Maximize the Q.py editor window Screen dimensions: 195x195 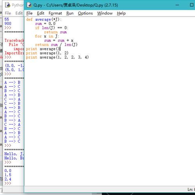click(x=191, y=5)
